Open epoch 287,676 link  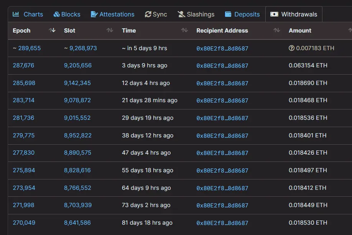click(23, 65)
